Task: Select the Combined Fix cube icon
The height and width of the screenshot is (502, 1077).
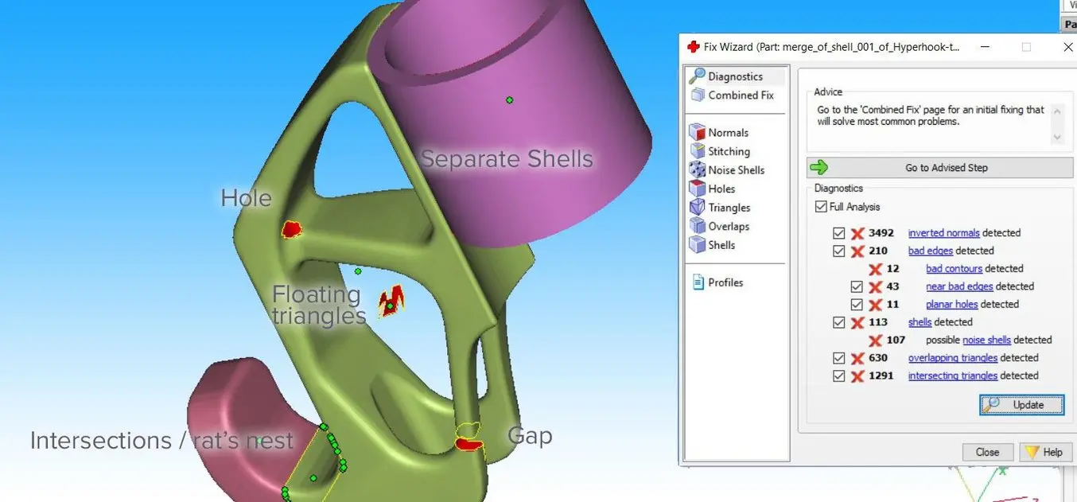Action: pos(698,95)
